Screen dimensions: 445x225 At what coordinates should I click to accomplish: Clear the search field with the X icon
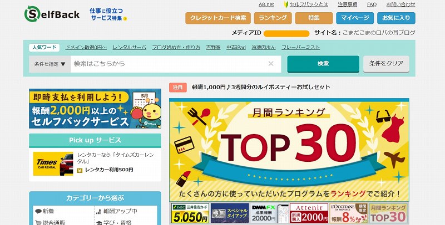pyautogui.click(x=271, y=64)
